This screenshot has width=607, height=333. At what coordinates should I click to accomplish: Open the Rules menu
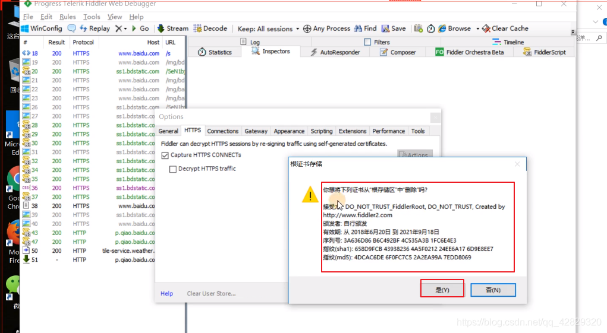click(67, 17)
